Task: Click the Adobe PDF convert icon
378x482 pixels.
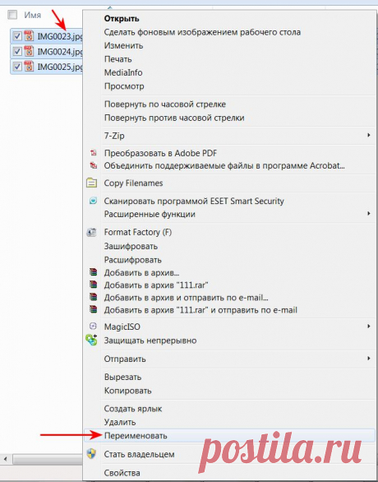Action: click(93, 153)
